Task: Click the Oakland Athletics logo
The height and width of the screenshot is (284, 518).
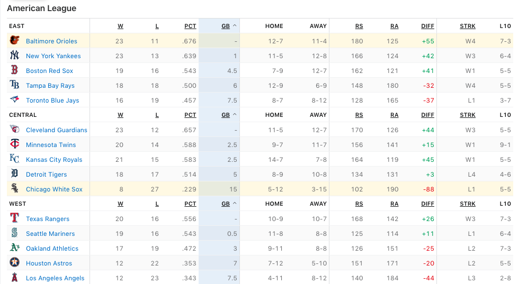Action: tap(14, 248)
